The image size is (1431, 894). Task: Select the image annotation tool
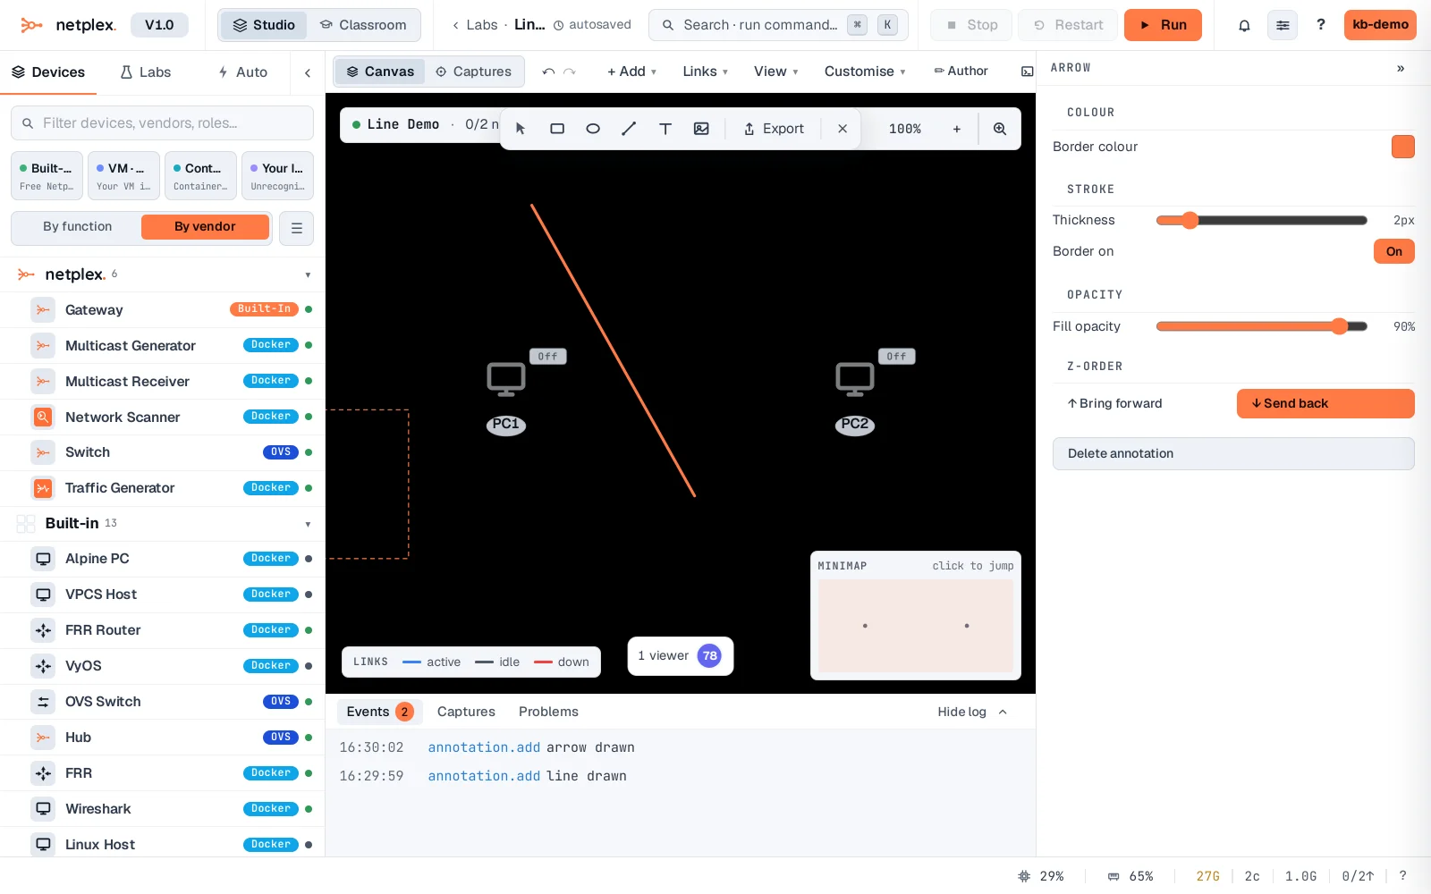(x=701, y=129)
